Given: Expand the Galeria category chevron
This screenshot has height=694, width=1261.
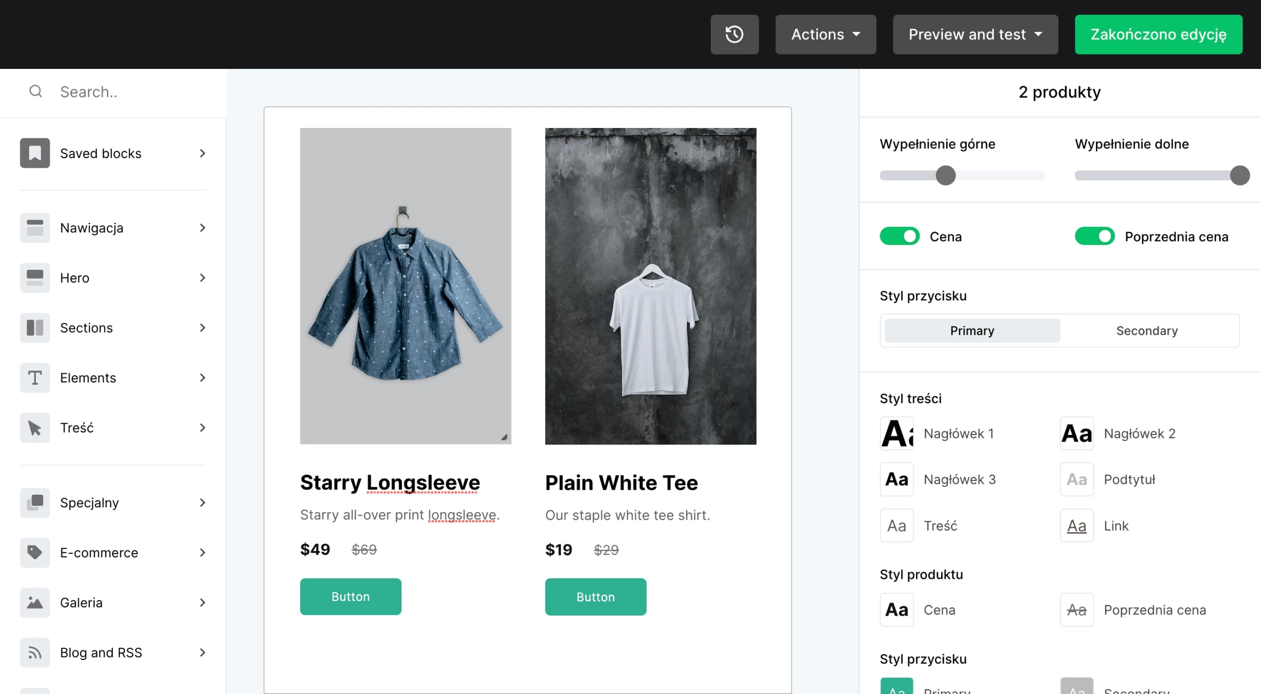Looking at the screenshot, I should [202, 602].
